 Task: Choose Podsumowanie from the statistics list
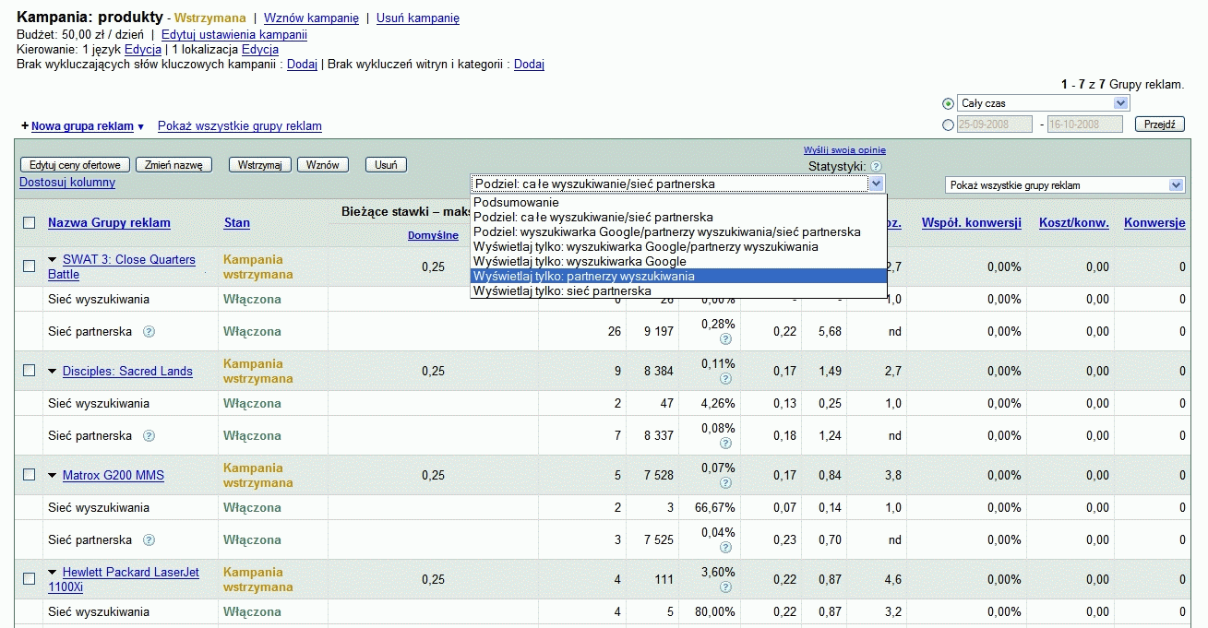click(678, 202)
